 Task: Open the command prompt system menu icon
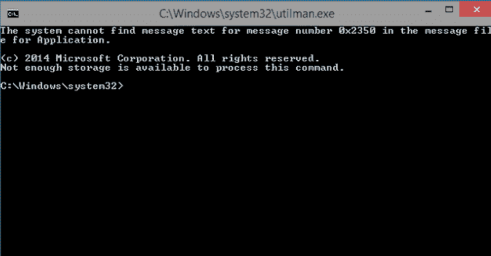[13, 14]
